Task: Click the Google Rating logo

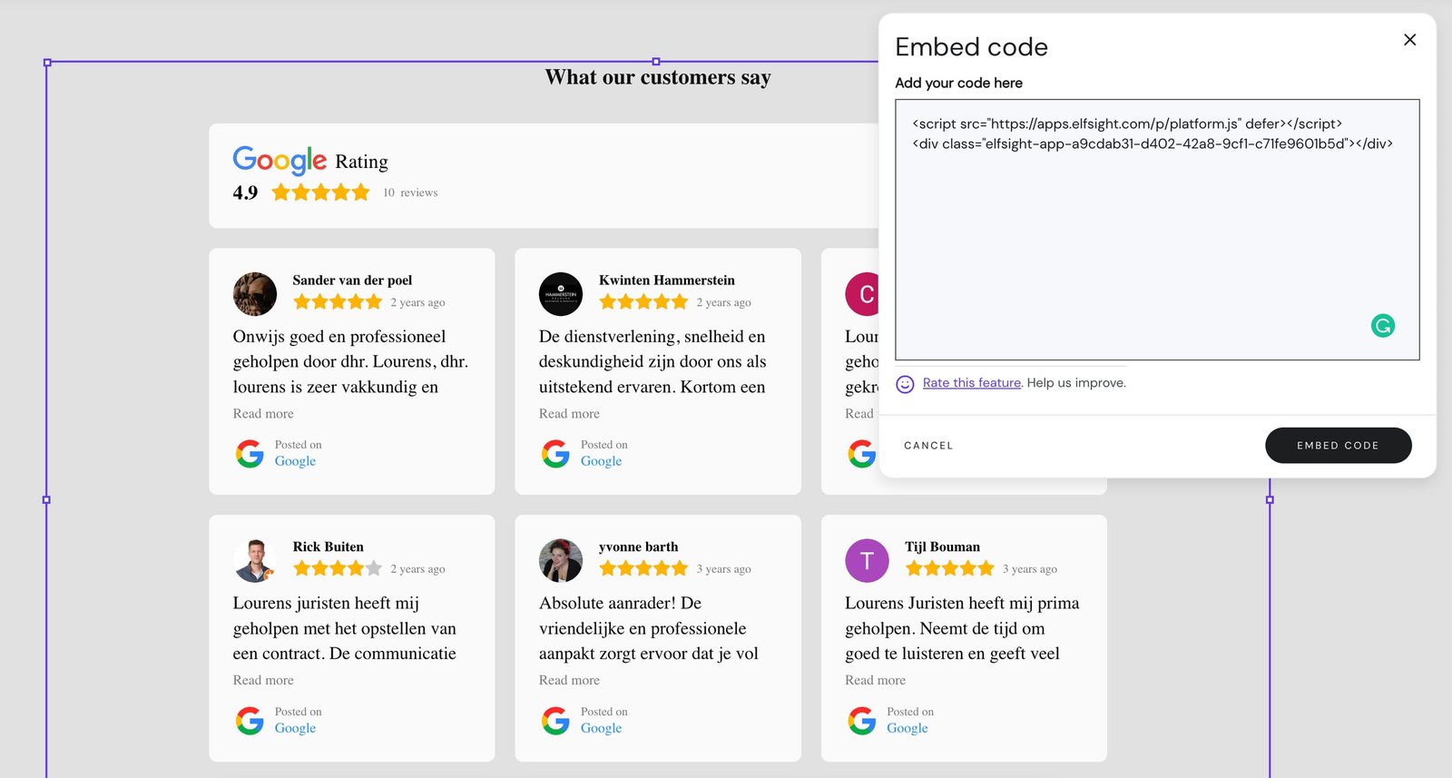Action: pos(280,161)
